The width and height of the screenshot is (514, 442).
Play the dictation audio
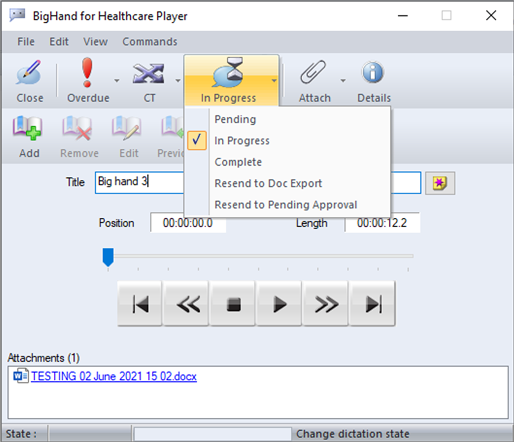point(279,303)
